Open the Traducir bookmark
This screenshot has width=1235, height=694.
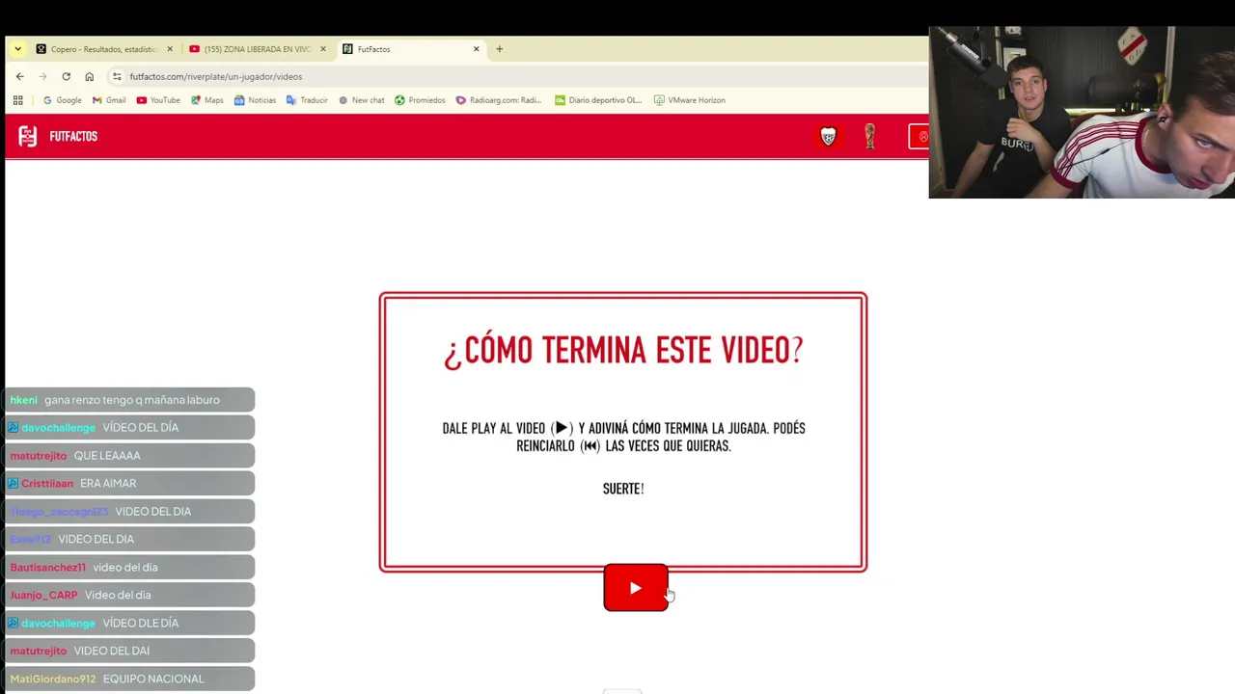307,100
